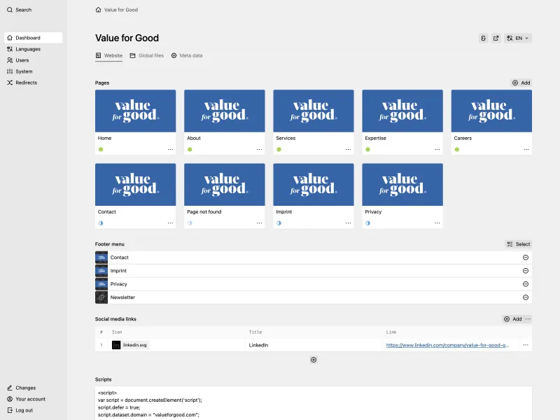
Task: Open the options menu on the About page card
Action: click(259, 148)
